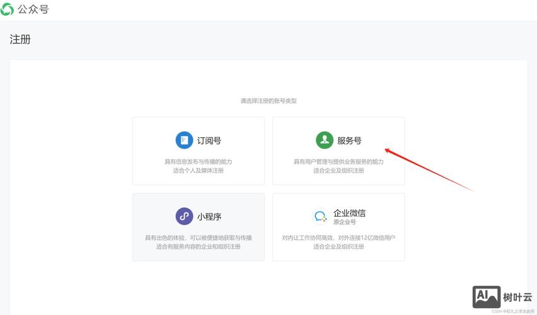Click the 公众号 title text in the header
Screen dimensions: 537x315
(33, 9)
